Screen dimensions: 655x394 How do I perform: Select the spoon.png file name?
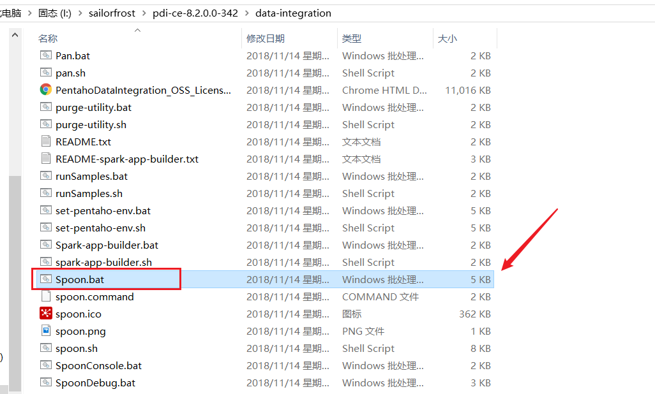(80, 331)
